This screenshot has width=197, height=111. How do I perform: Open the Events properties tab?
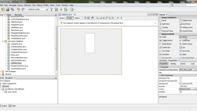pos(183,64)
